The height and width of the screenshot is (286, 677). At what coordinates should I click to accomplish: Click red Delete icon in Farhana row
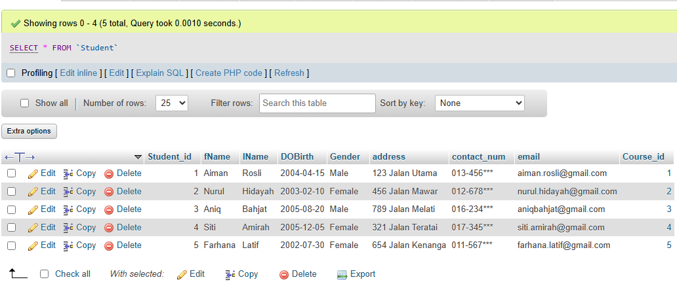[109, 246]
